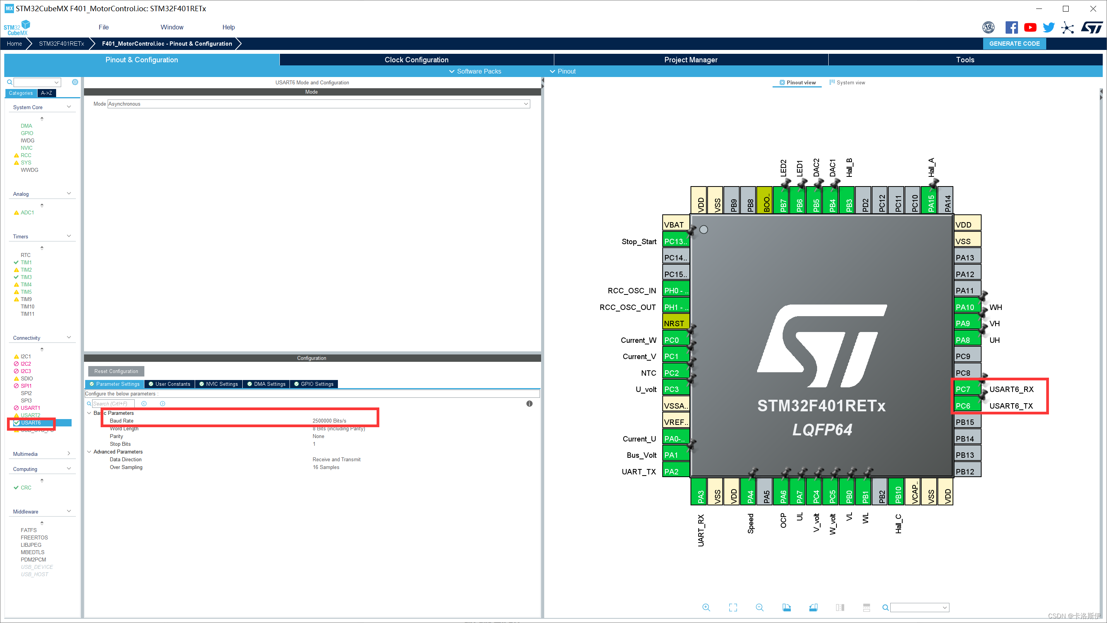Zoom out of the chip pinout

tap(759, 607)
